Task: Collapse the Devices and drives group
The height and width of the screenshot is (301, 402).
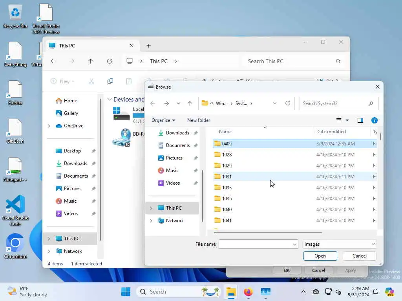Action: coord(110,99)
